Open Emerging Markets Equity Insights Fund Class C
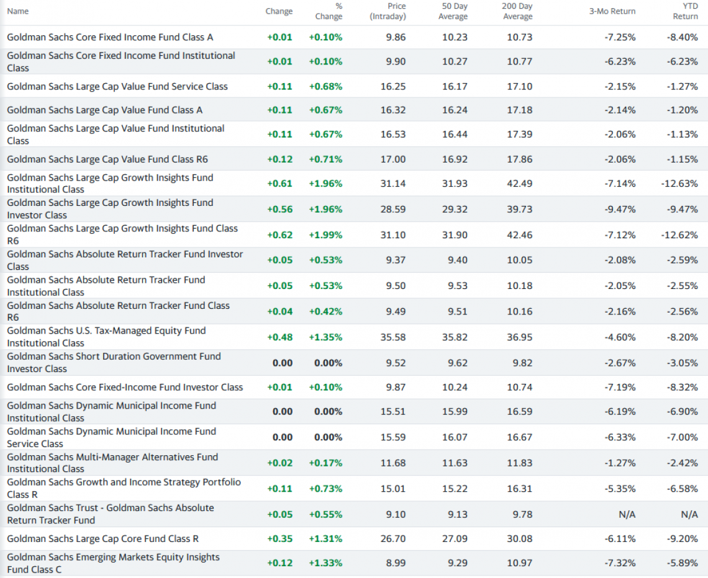708x578 pixels. (x=113, y=563)
